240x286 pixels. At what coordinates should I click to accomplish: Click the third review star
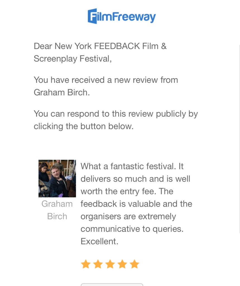click(110, 264)
